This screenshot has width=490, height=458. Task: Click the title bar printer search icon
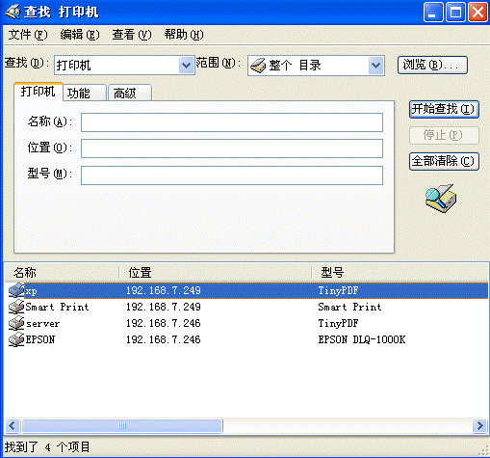tap(13, 12)
